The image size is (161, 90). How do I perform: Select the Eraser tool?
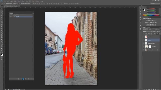(x=2, y=30)
